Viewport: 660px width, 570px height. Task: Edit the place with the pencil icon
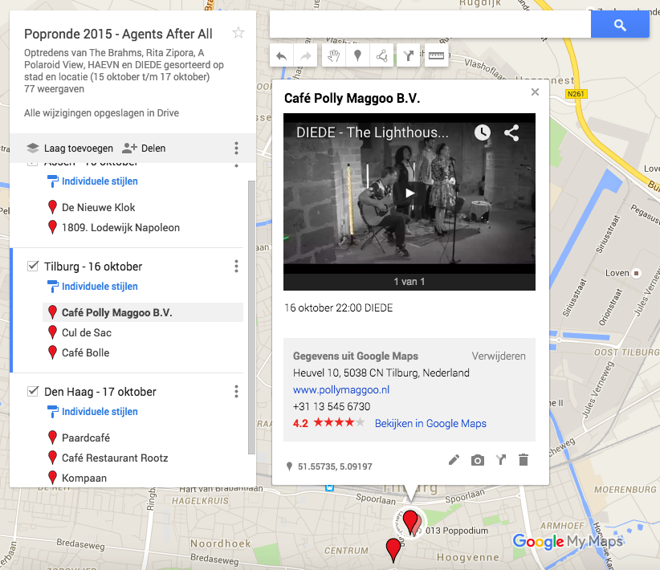454,460
